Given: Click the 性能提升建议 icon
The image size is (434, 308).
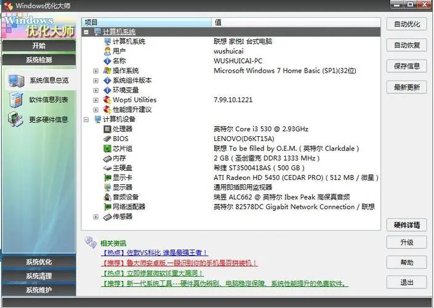Looking at the screenshot, I should [107, 110].
